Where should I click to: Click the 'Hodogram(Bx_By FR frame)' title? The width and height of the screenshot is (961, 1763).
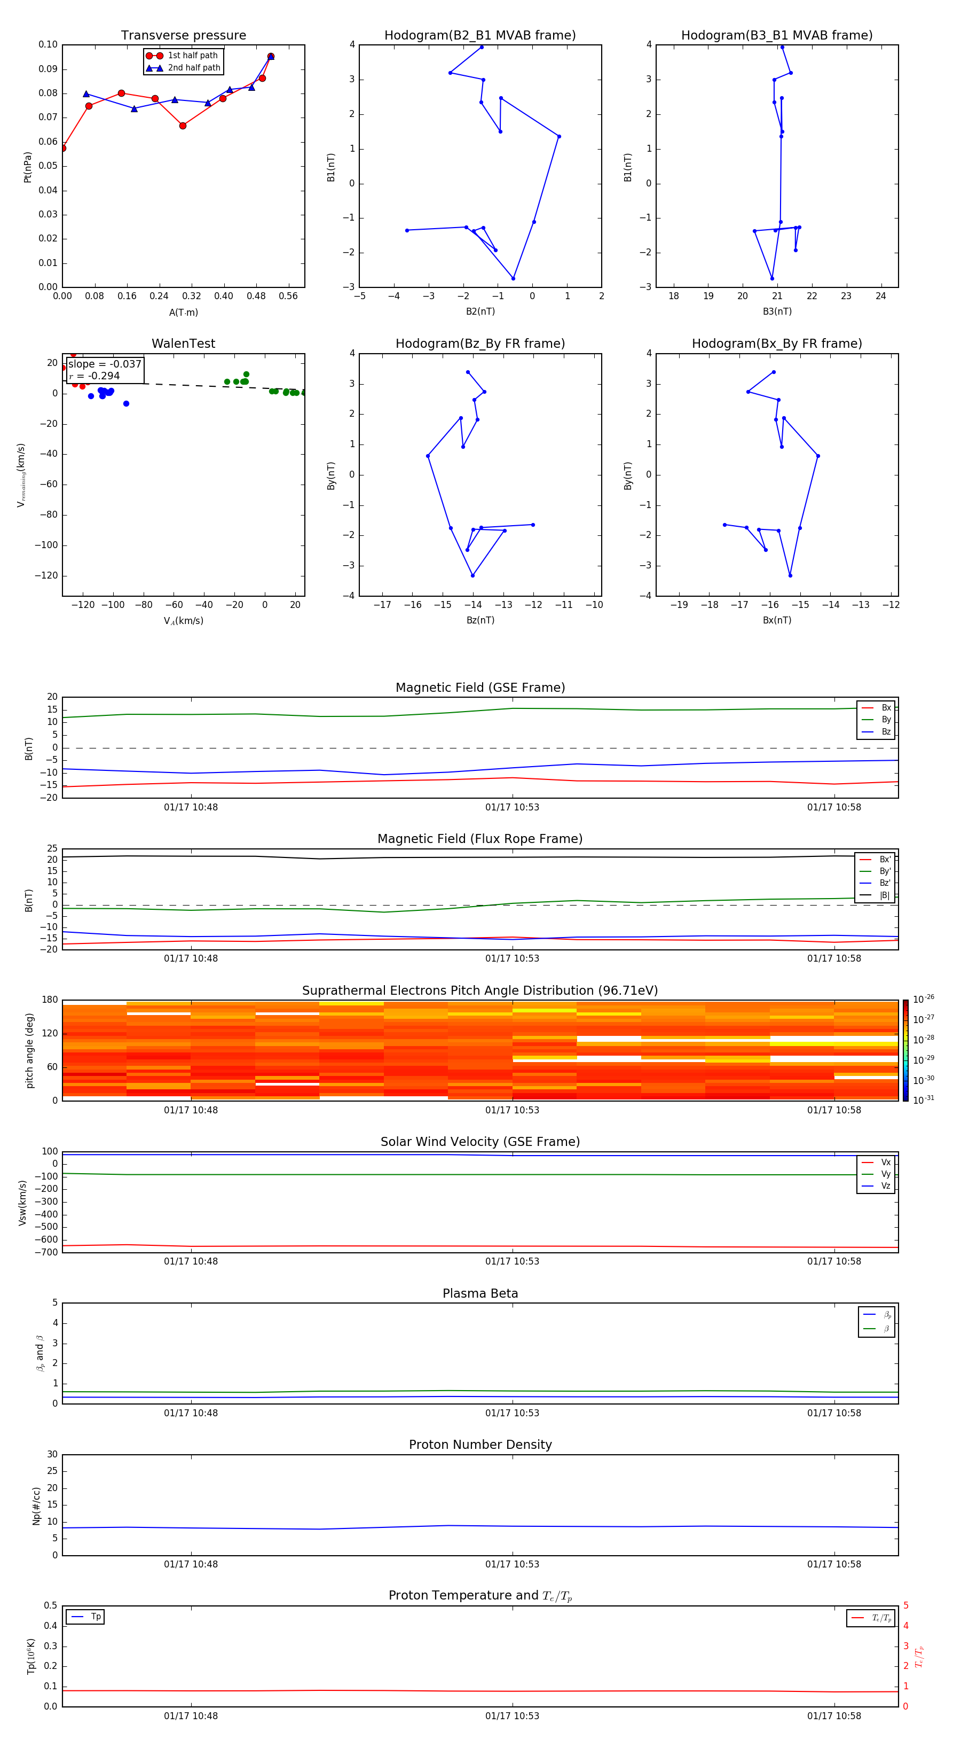click(777, 344)
